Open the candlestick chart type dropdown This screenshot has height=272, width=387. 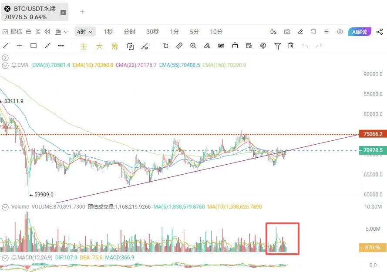pos(61,32)
